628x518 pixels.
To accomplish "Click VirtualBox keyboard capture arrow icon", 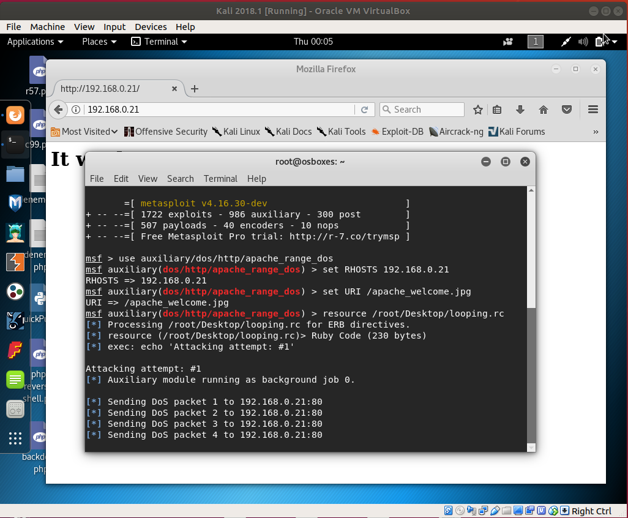I will pos(565,511).
